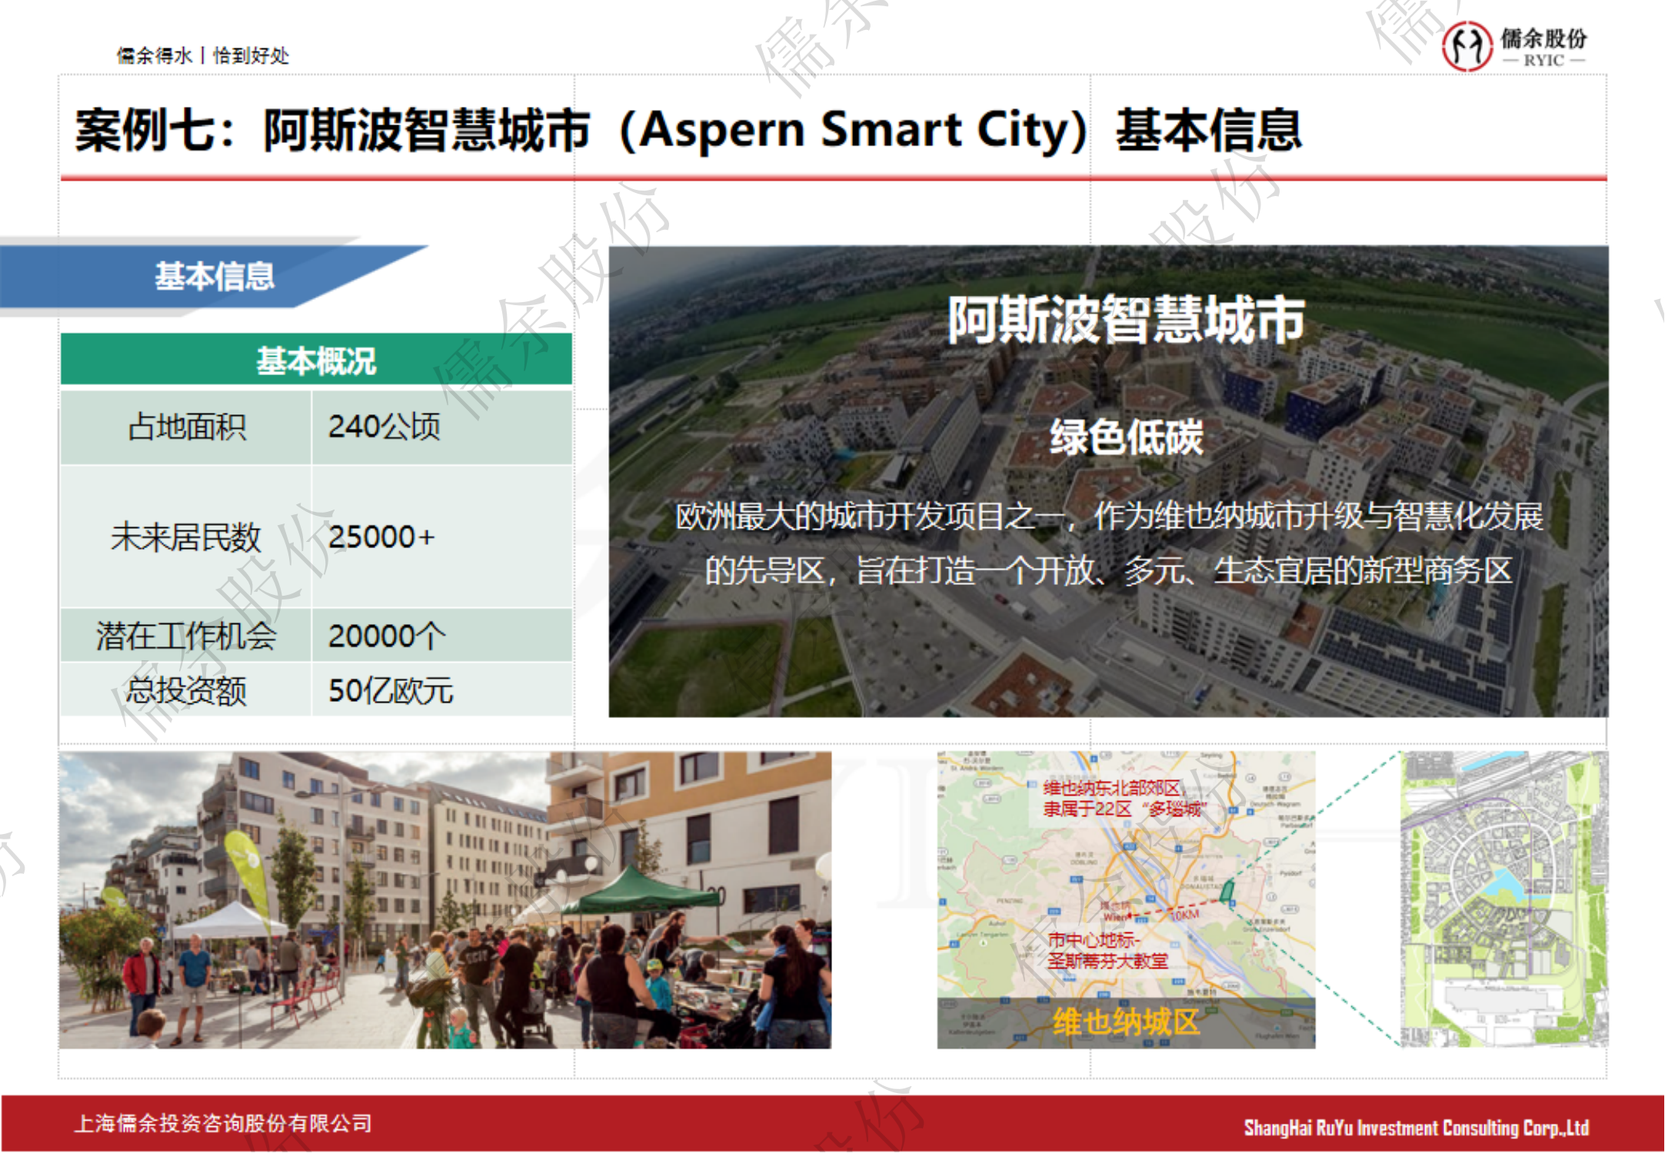Click the aerial city photo

click(x=1107, y=653)
